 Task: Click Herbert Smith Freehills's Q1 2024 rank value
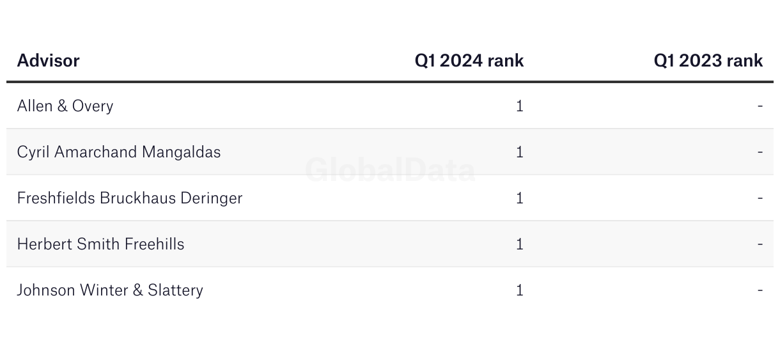(x=520, y=244)
